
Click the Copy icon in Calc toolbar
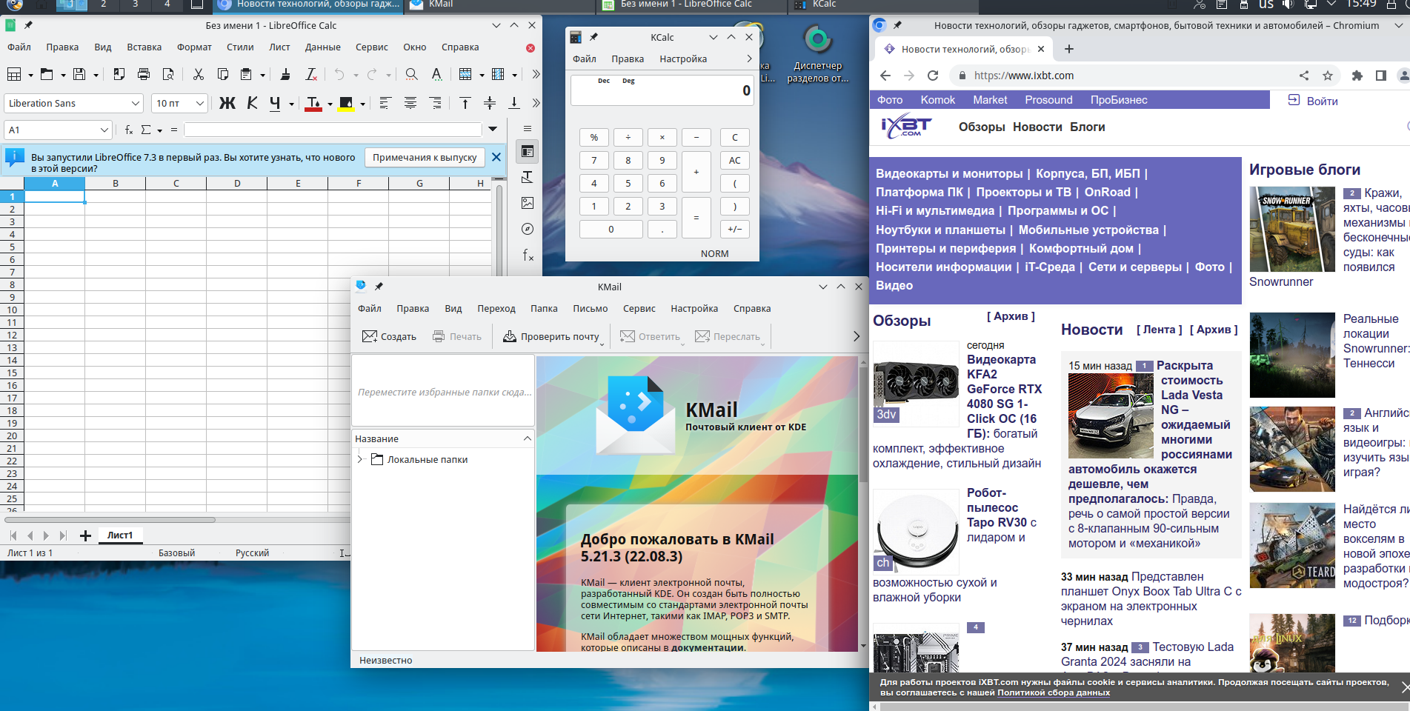click(x=222, y=74)
